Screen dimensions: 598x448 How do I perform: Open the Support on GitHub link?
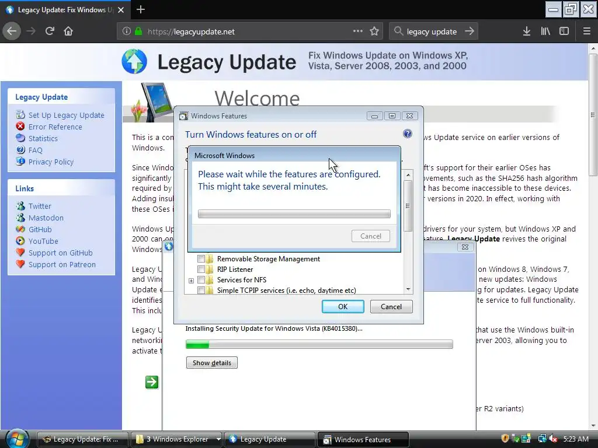(x=61, y=253)
